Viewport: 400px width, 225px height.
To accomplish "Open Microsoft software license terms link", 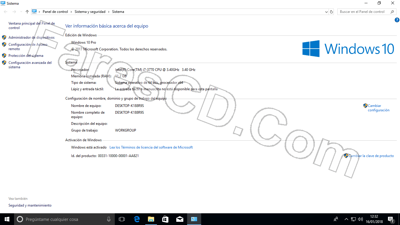I will [151, 147].
